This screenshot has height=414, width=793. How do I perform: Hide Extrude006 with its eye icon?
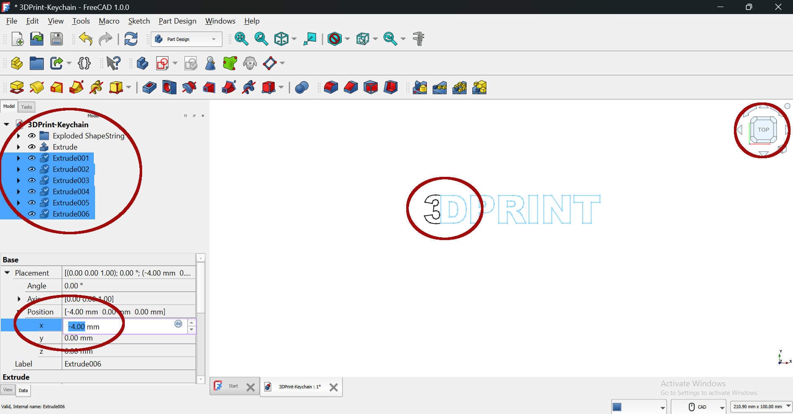point(32,214)
